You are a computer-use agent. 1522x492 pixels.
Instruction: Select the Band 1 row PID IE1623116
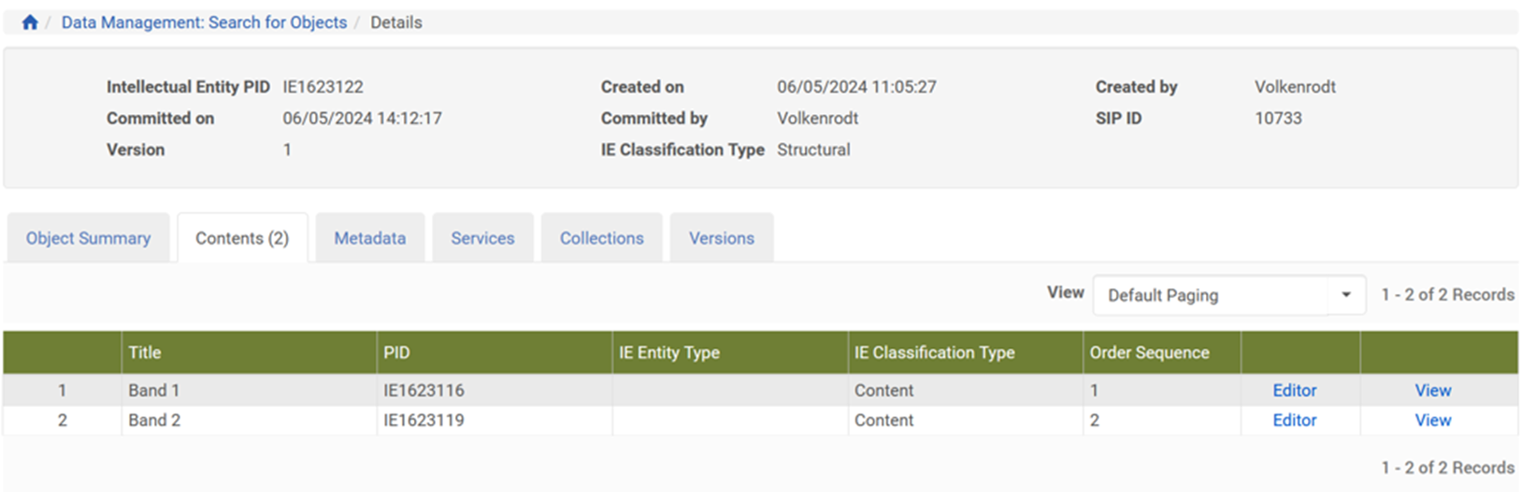pyautogui.click(x=424, y=390)
